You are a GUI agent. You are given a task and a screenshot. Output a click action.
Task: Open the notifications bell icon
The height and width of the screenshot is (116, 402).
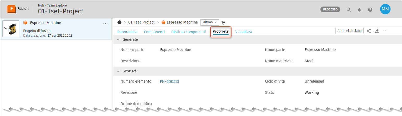pyautogui.click(x=359, y=10)
